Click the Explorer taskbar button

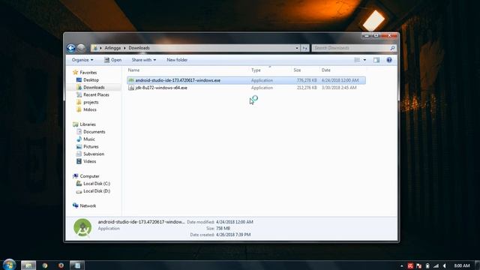(x=28, y=265)
